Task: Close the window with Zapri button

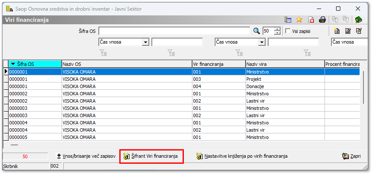Action: pos(351,156)
